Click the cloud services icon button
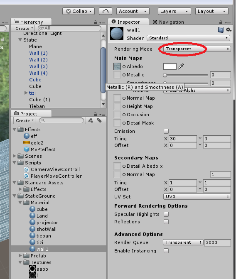Screen dimensions: 236x279 [x=106, y=11]
